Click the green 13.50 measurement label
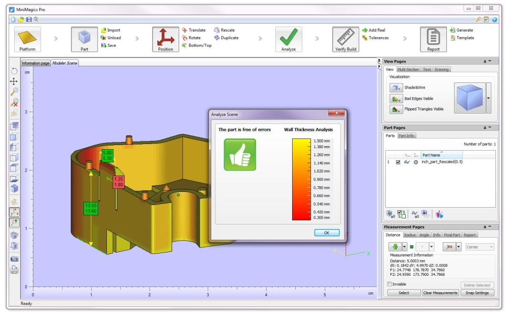This screenshot has width=509, height=314. point(91,208)
